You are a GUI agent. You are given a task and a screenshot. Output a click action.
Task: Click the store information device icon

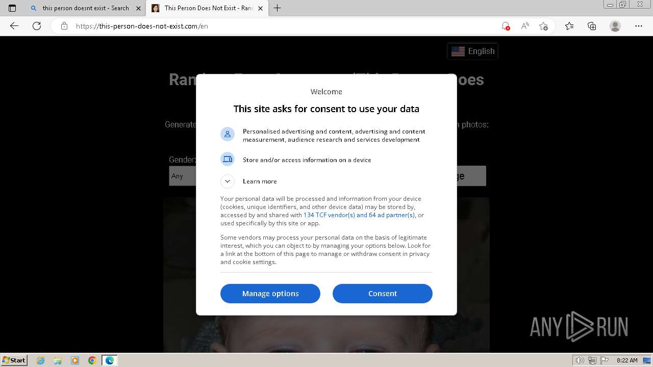click(228, 159)
